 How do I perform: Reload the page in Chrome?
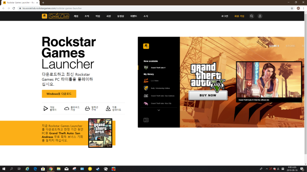point(14,8)
